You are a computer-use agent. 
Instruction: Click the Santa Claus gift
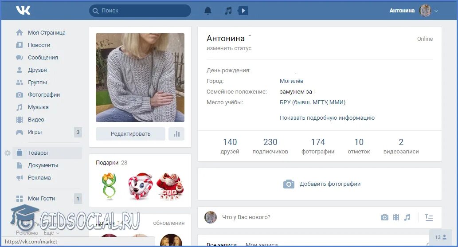(171, 186)
